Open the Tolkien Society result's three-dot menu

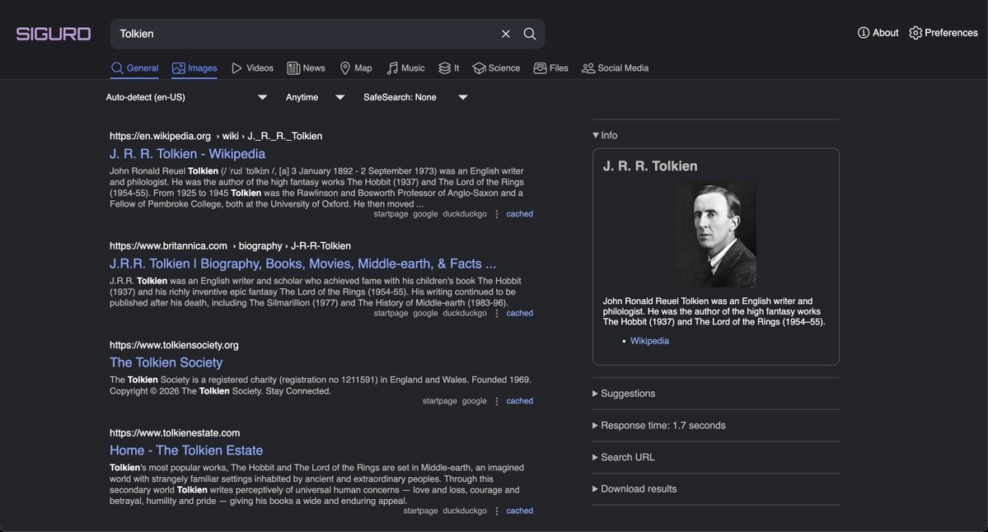coord(497,401)
